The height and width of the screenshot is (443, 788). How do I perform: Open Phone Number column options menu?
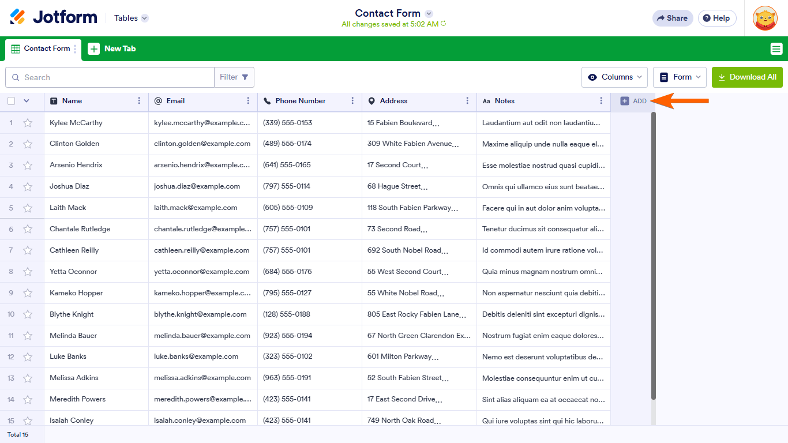352,101
